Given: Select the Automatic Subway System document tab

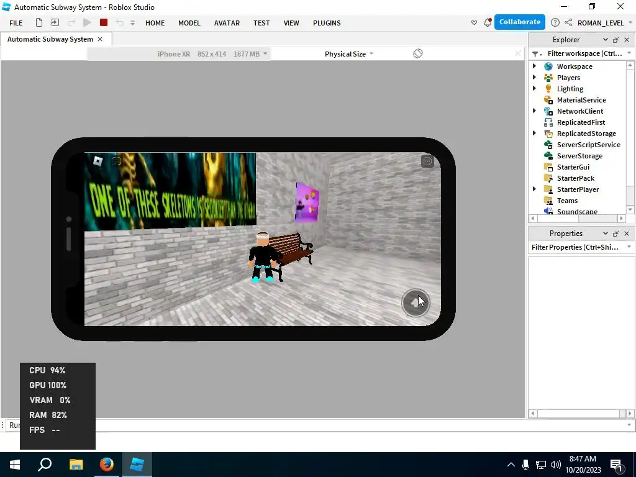Looking at the screenshot, I should coord(50,39).
